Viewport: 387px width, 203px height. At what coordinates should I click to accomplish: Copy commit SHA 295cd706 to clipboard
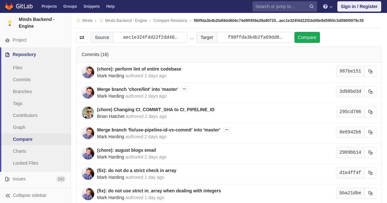point(370,112)
